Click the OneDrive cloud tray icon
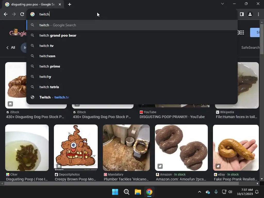The height and width of the screenshot is (198, 264). (208, 192)
